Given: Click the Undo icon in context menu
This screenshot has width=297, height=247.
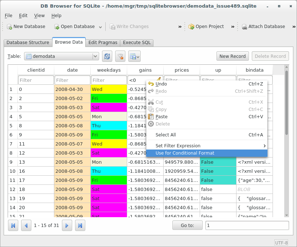Looking at the screenshot, I should pos(151,84).
